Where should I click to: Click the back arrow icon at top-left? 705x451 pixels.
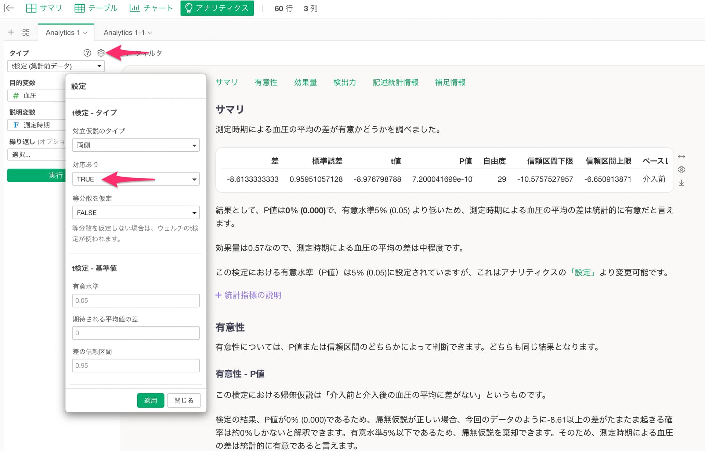coord(9,8)
